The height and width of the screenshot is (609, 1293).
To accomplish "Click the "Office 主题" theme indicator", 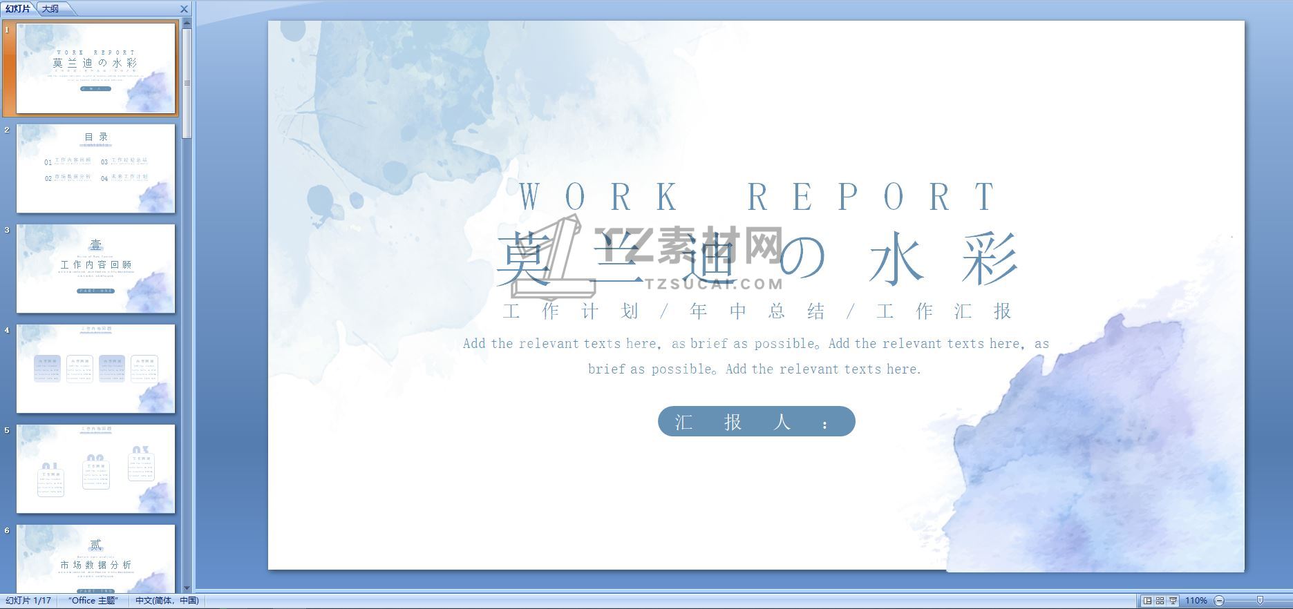I will pos(93,601).
